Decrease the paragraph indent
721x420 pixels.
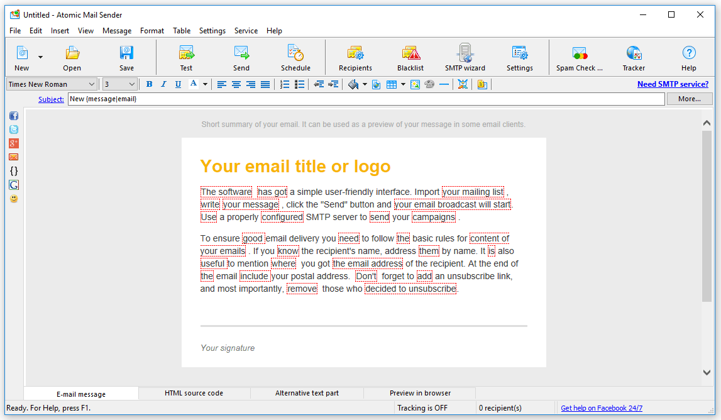point(319,84)
